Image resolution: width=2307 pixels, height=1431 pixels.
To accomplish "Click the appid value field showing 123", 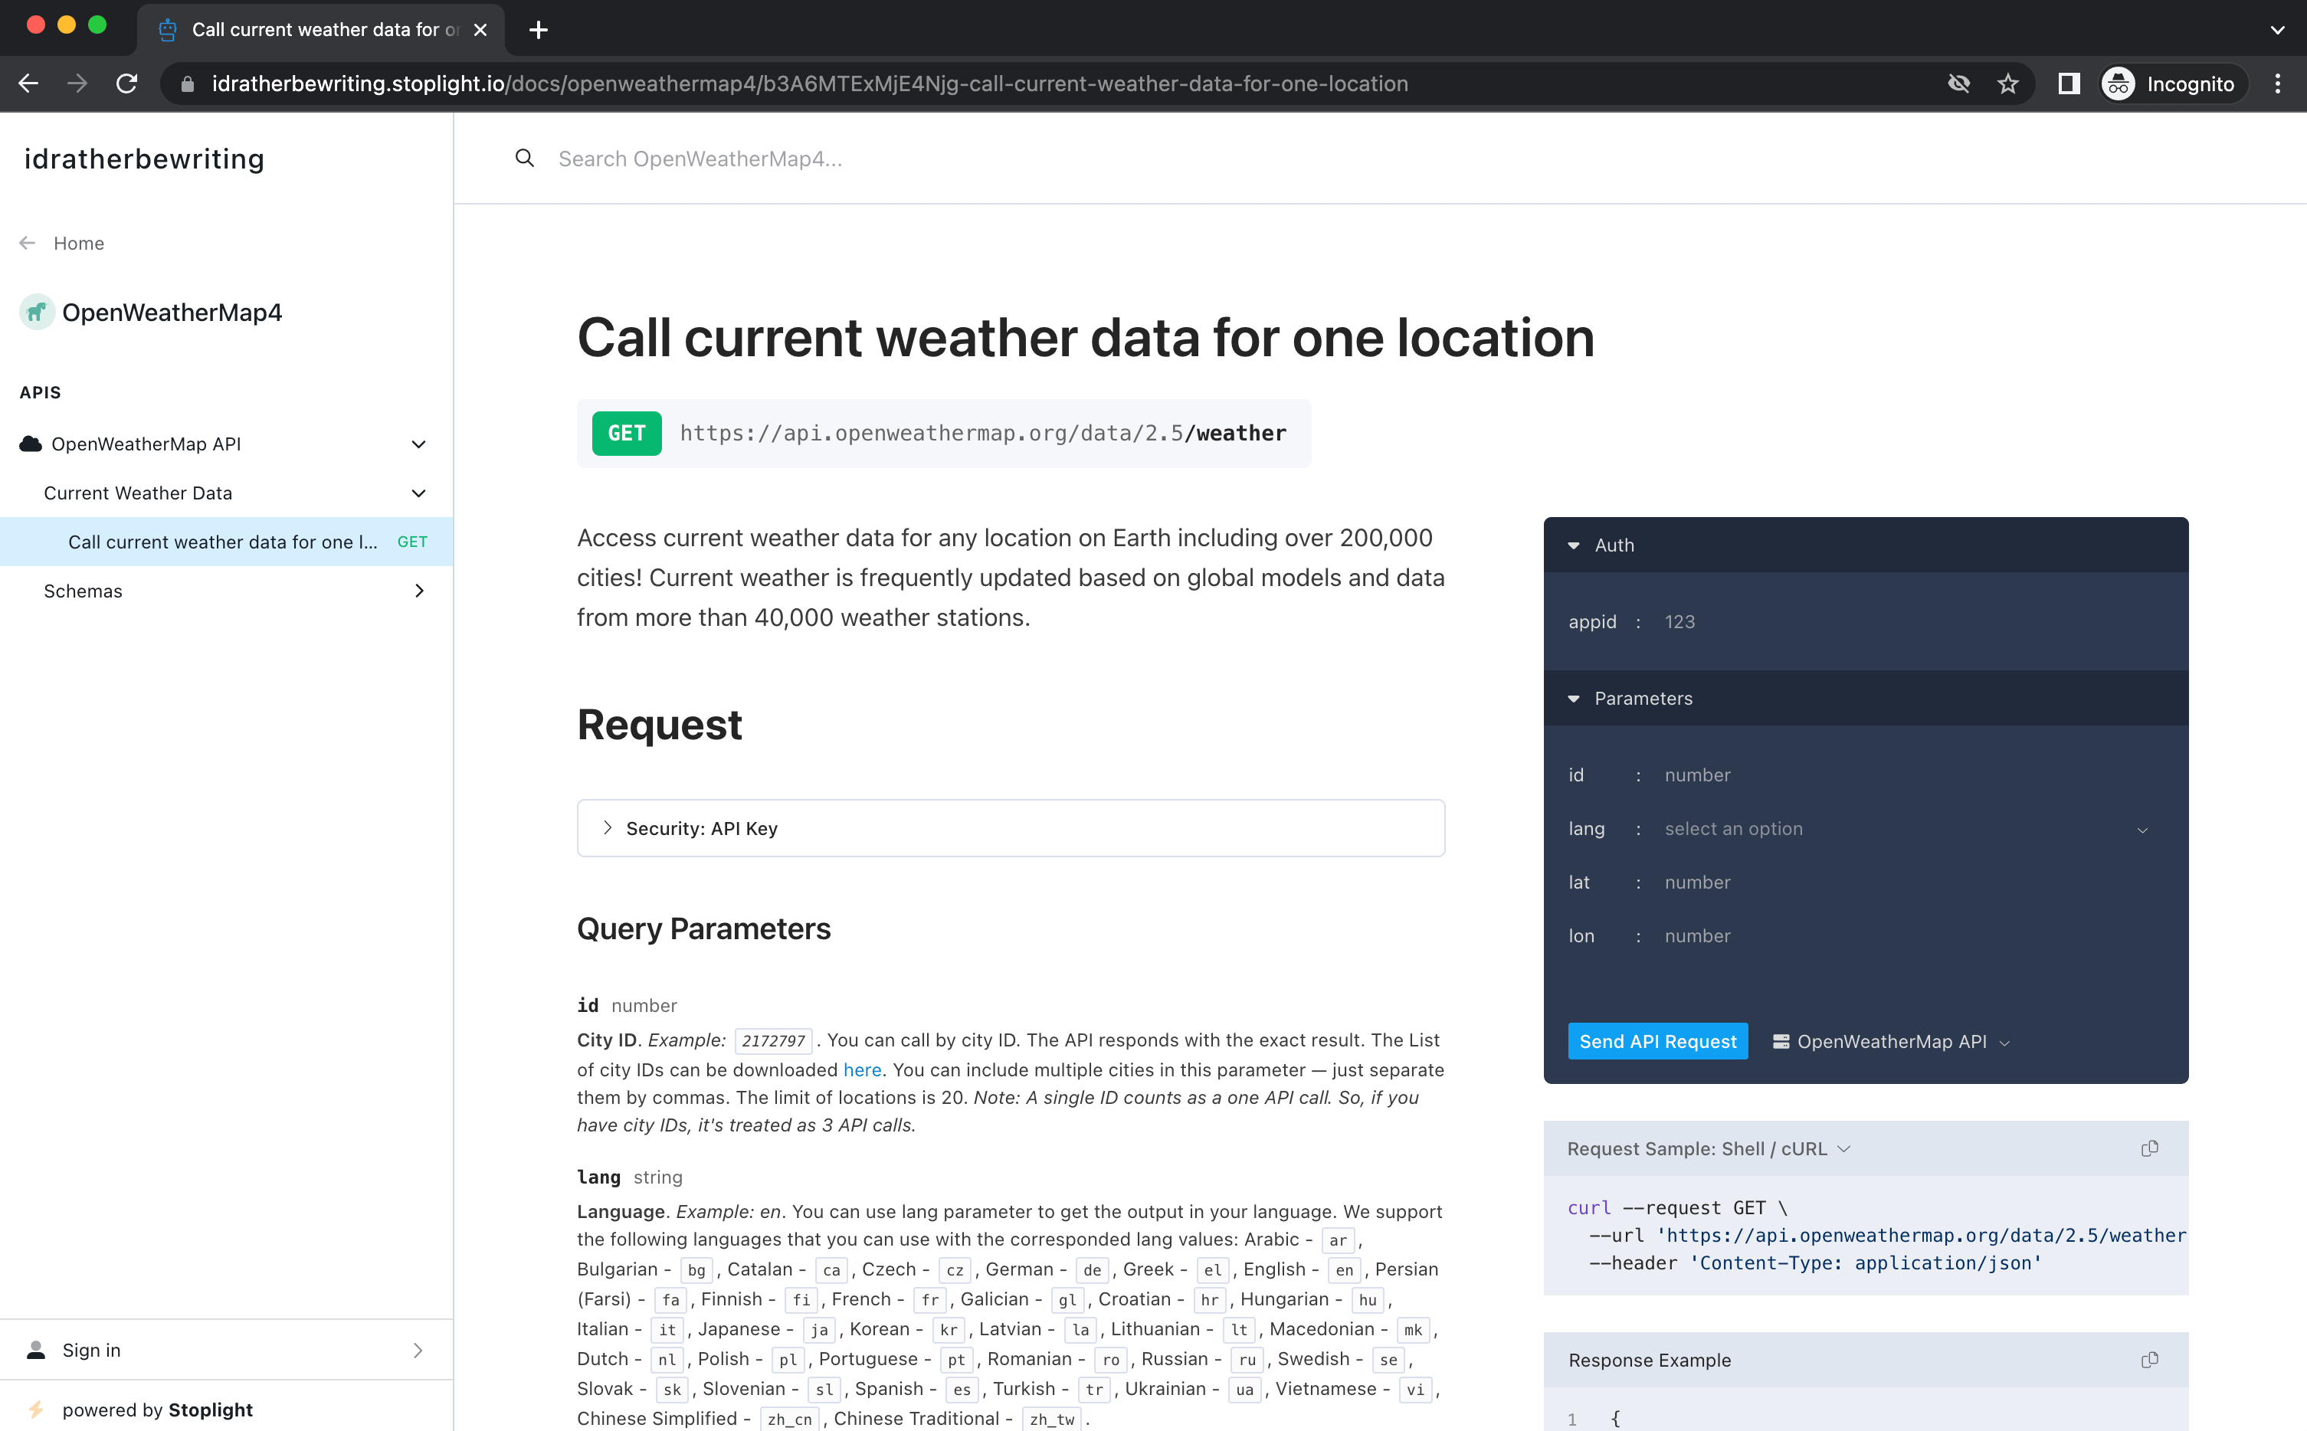I will 1680,622.
